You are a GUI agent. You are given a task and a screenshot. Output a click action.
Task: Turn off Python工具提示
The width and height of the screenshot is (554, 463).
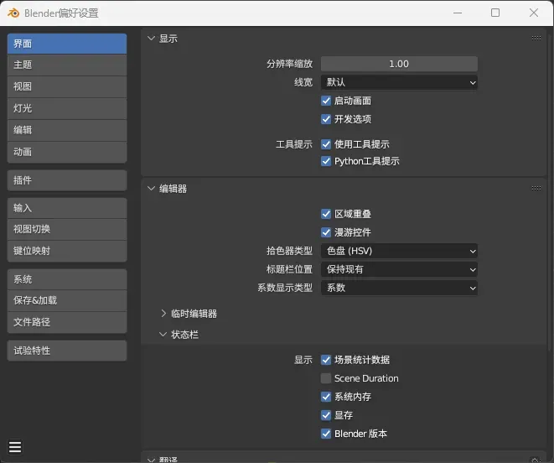[326, 161]
